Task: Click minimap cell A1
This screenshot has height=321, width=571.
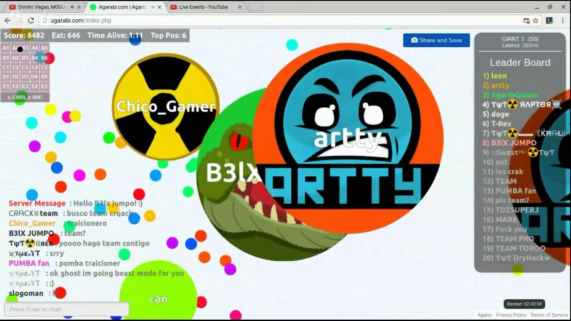Action: tap(6, 48)
